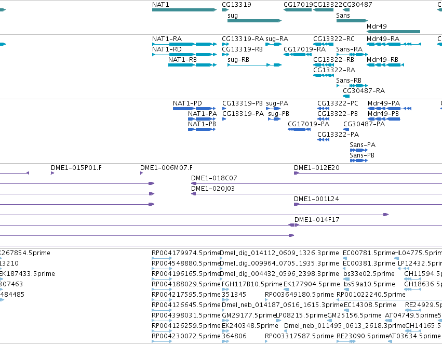Select the Dmel_neb_011495_0613_2618.3prime label

[x=344, y=326]
